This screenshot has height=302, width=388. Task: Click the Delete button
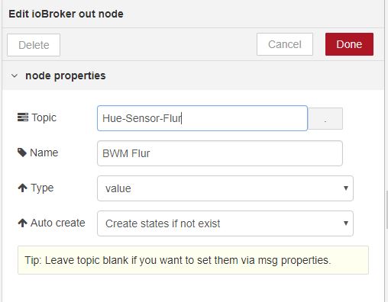coord(34,45)
